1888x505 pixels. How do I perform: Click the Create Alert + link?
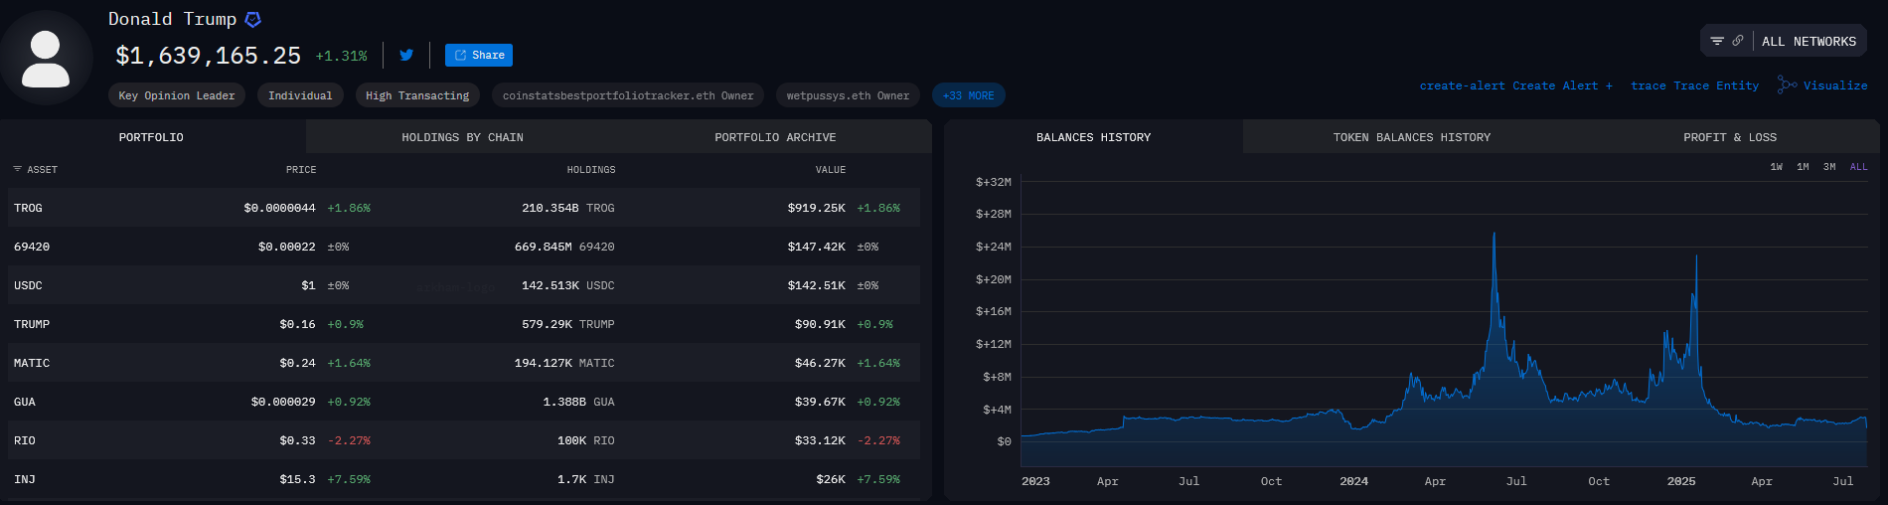tap(1516, 85)
